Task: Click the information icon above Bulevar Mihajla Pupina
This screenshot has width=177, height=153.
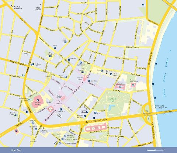Action: coord(94,118)
